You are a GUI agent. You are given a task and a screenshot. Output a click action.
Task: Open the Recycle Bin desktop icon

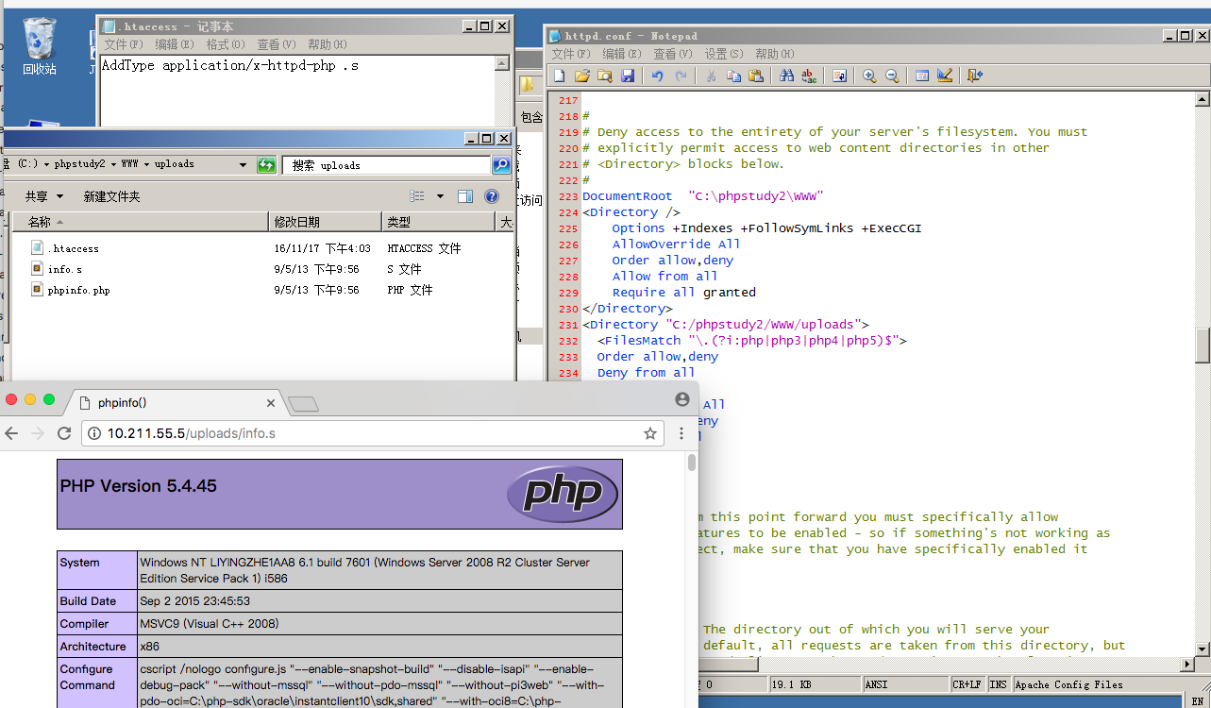click(40, 45)
